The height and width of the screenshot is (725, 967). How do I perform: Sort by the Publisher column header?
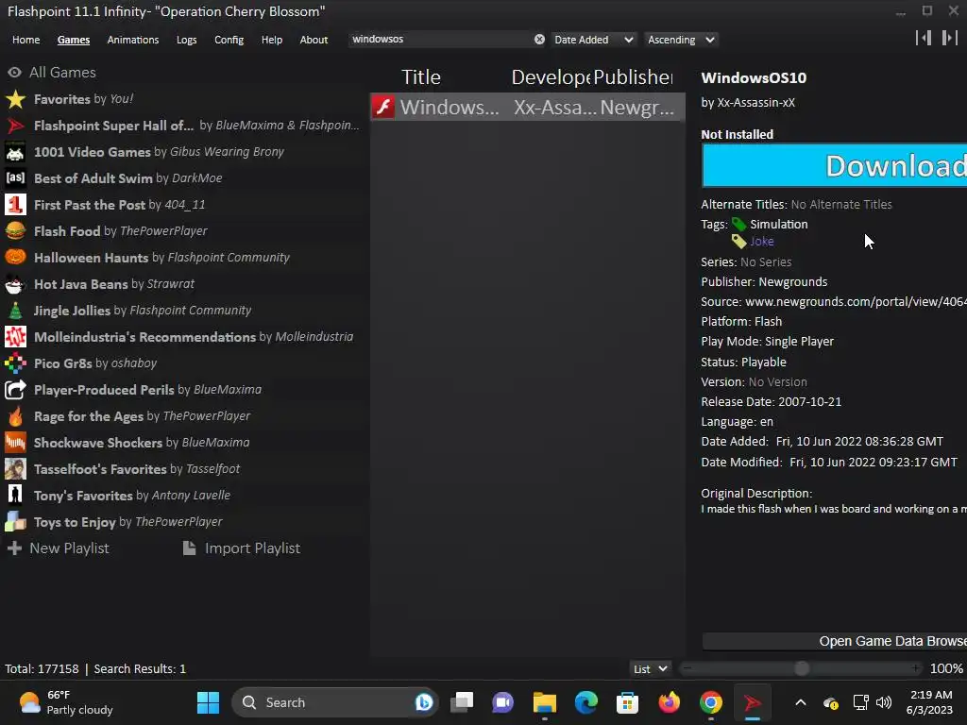[634, 77]
